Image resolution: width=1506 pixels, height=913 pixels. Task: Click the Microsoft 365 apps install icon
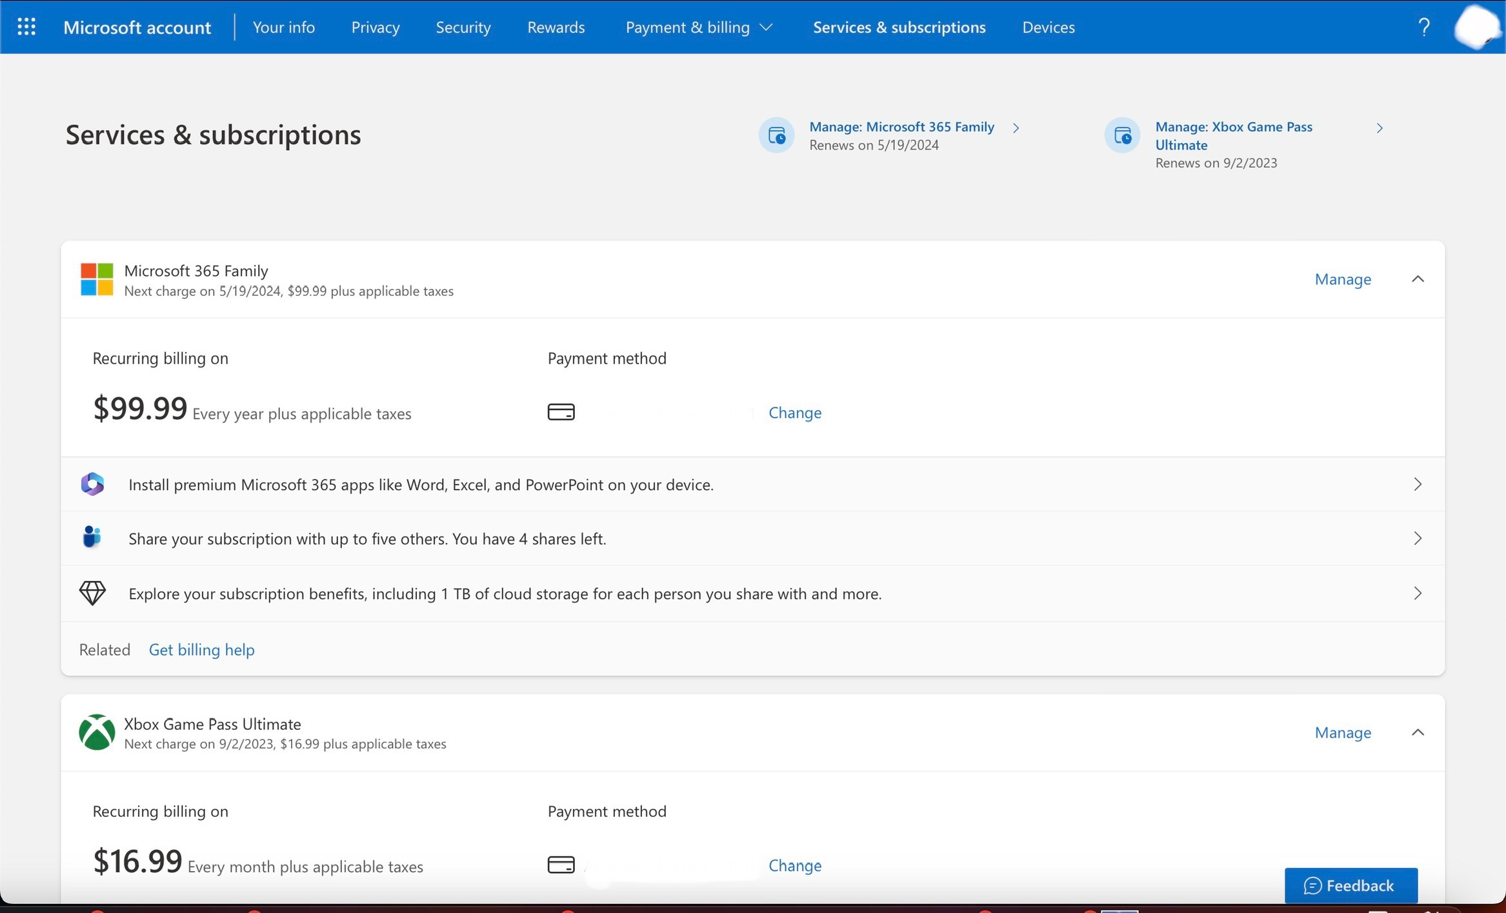(x=92, y=484)
